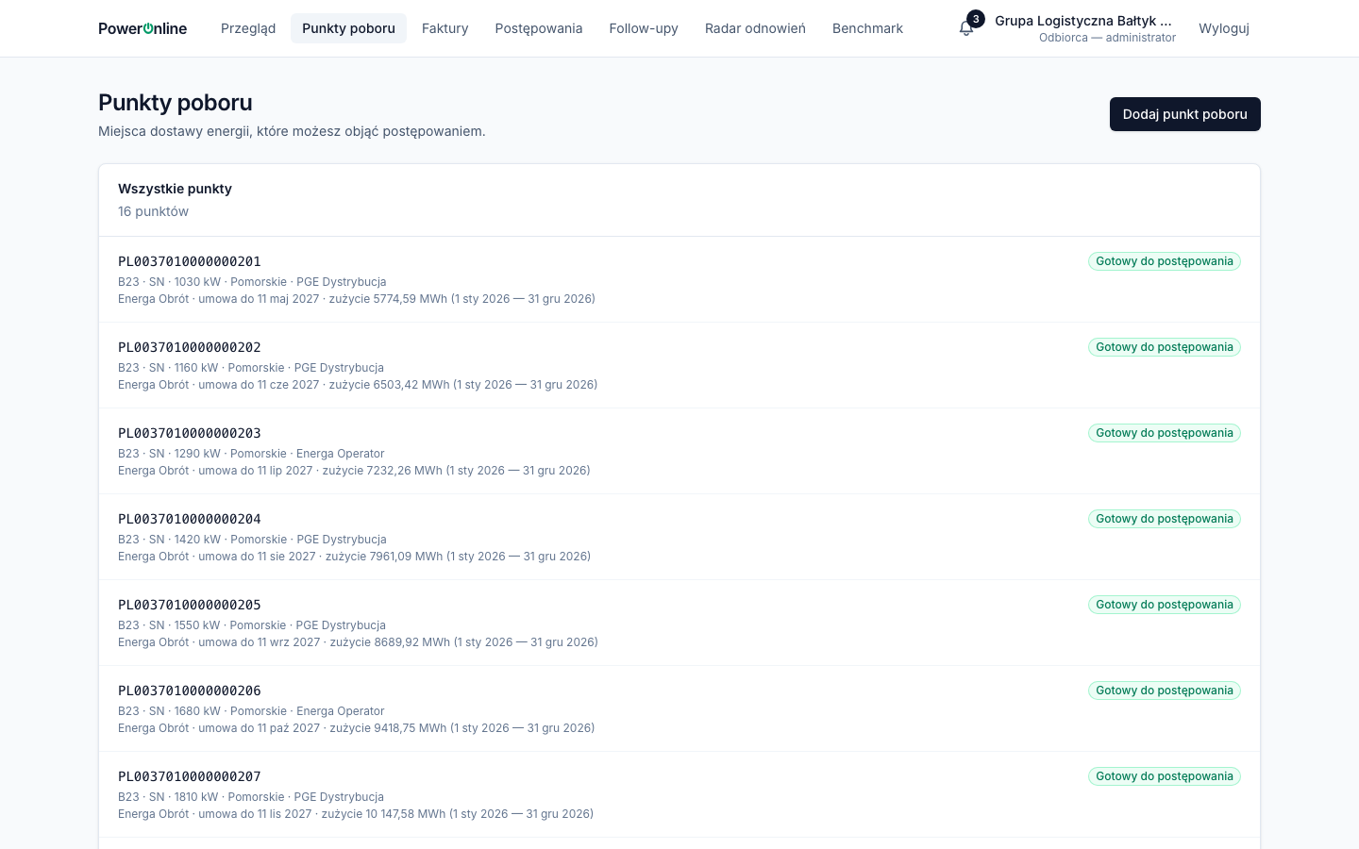
Task: Open point PL0037010000000206
Action: [190, 691]
